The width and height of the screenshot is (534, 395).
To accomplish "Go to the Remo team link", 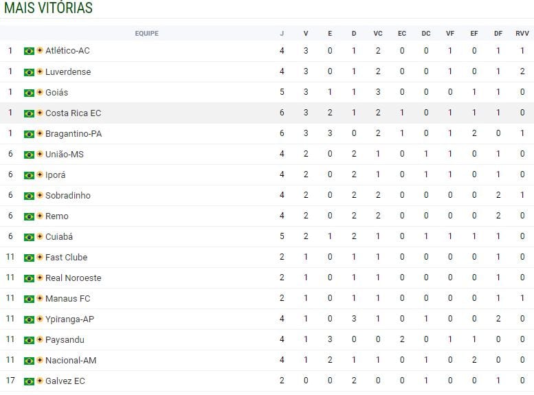I will (57, 216).
